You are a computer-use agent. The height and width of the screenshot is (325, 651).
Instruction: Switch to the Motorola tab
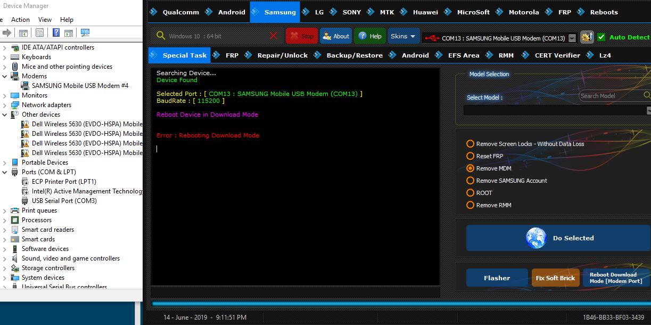(518, 12)
